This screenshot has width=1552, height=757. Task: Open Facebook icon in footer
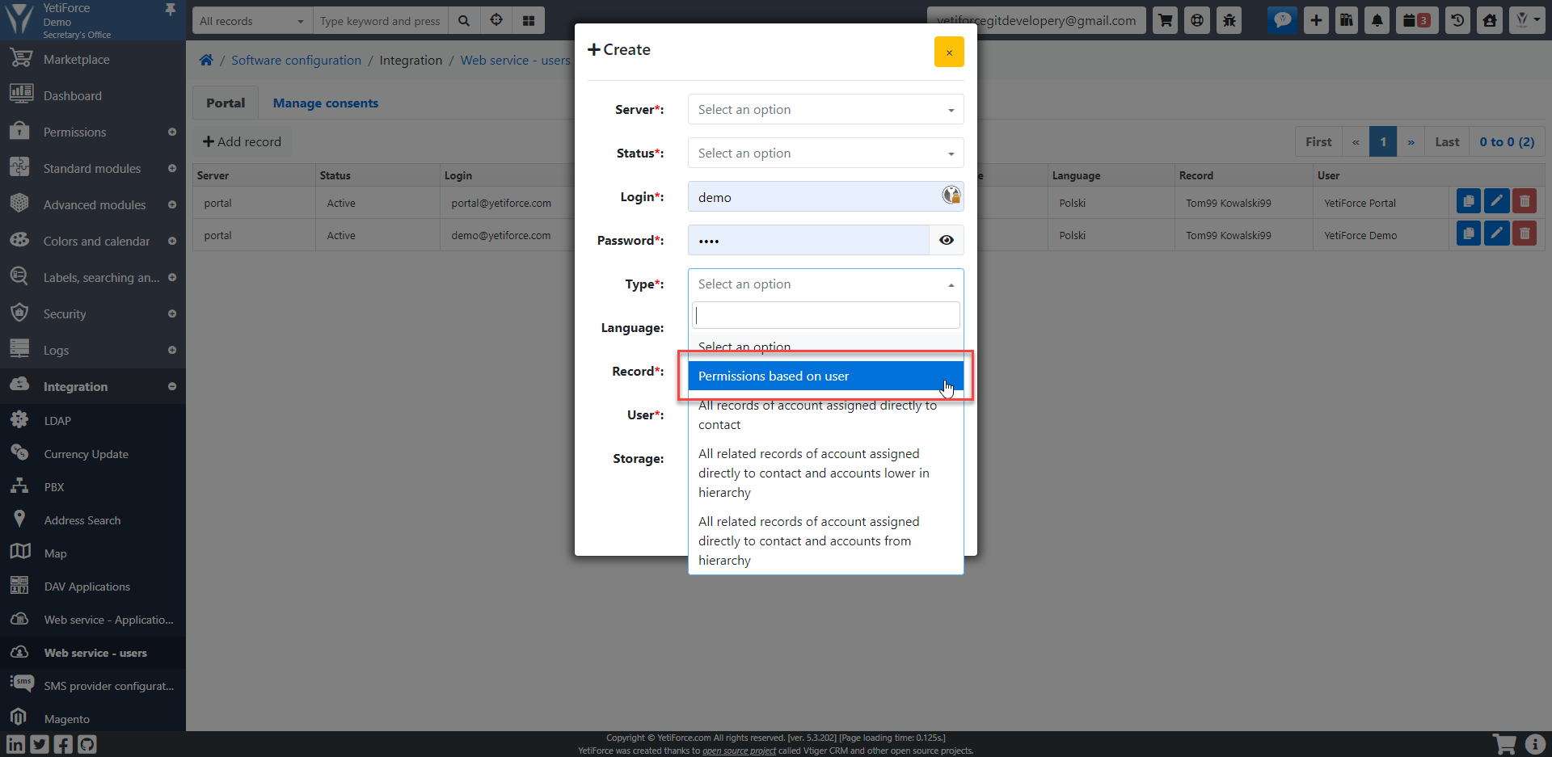pyautogui.click(x=63, y=744)
